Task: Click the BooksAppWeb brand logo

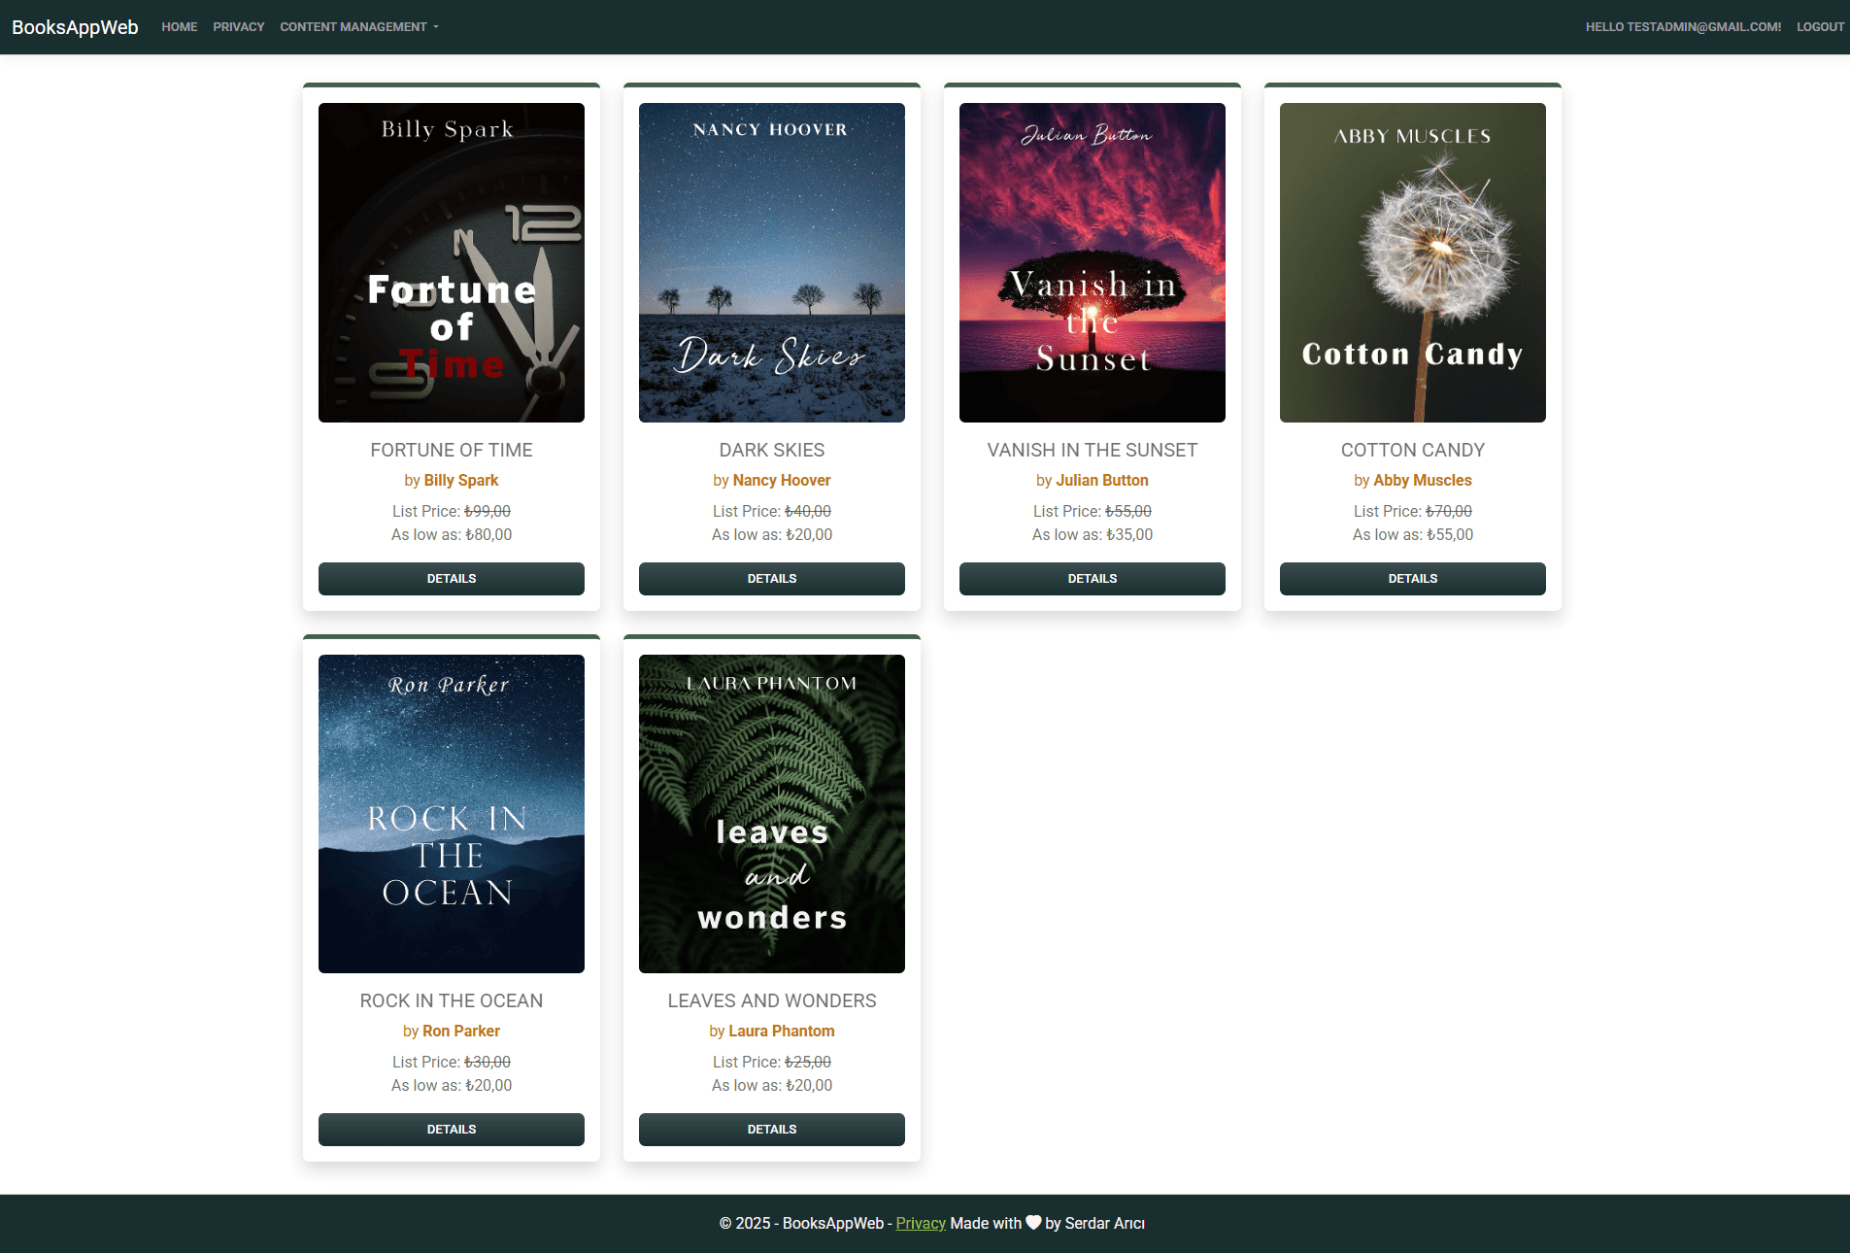Action: click(x=75, y=27)
